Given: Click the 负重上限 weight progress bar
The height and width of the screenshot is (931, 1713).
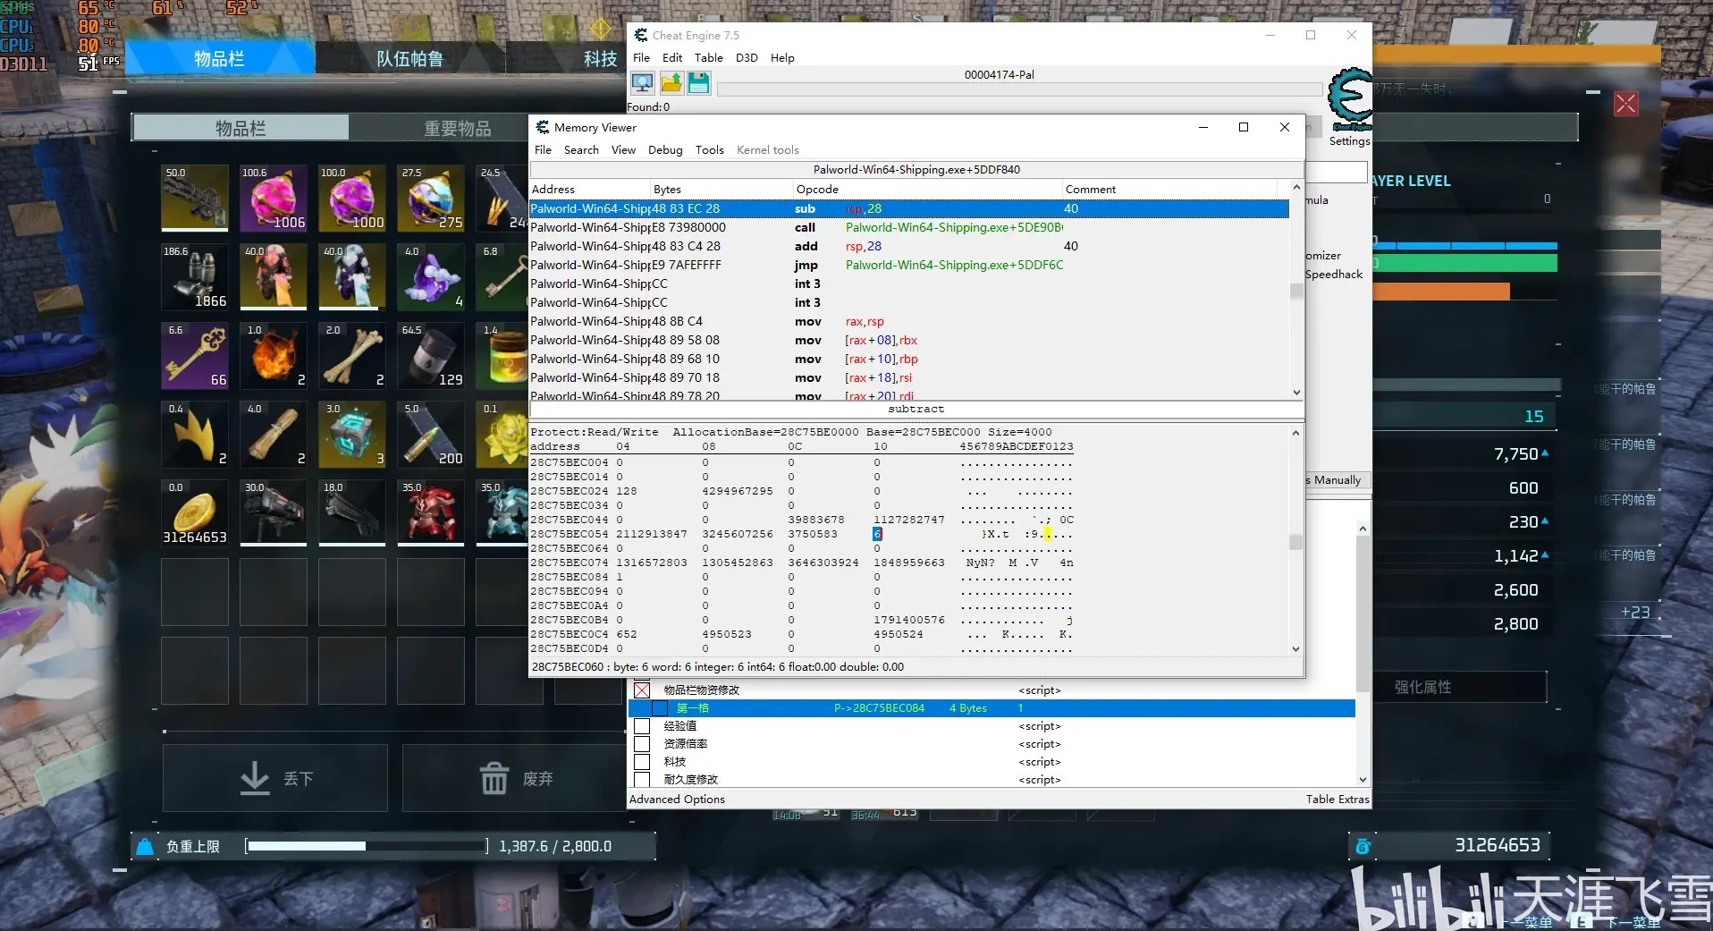Looking at the screenshot, I should pos(367,846).
